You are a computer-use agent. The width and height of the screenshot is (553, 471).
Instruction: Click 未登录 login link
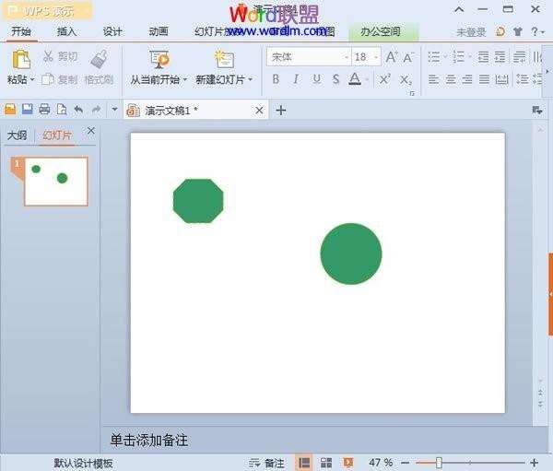point(471,32)
